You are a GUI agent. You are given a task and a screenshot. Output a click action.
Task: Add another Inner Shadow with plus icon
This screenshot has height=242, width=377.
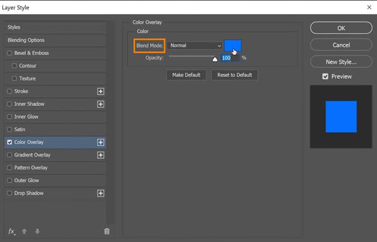(x=101, y=104)
